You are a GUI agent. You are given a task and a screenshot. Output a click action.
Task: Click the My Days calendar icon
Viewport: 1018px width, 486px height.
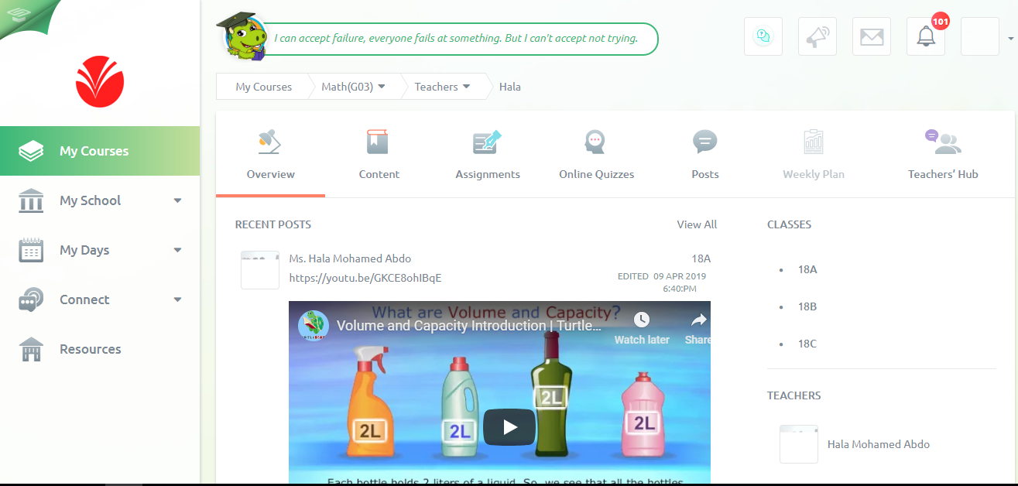pyautogui.click(x=31, y=250)
